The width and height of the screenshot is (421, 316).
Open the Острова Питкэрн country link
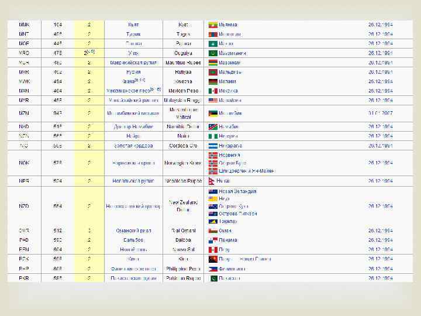click(237, 214)
